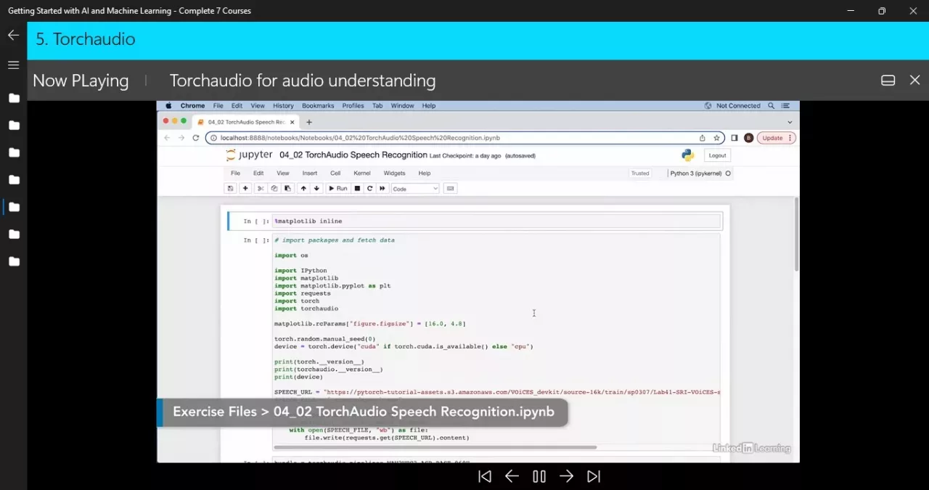
Task: Close the Now Playing video panel
Action: point(914,81)
